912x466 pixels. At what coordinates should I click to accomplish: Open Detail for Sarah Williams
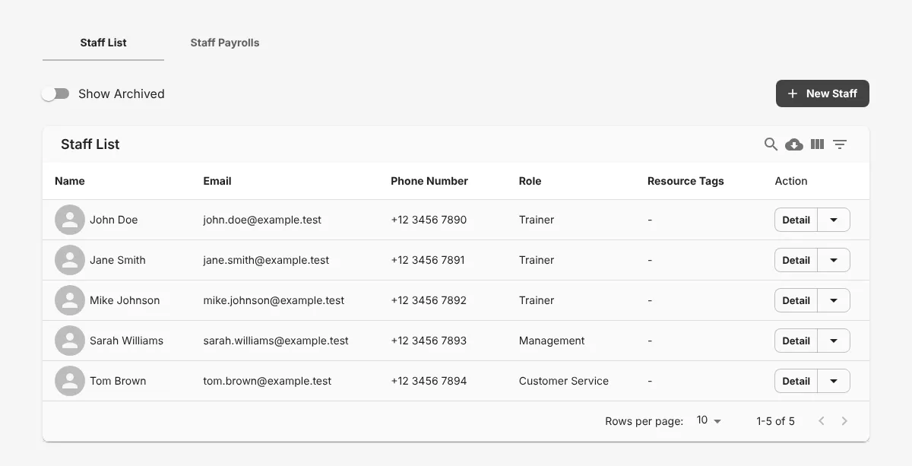(x=796, y=341)
